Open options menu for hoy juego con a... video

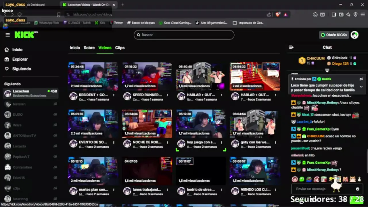pyautogui.click(x=222, y=143)
